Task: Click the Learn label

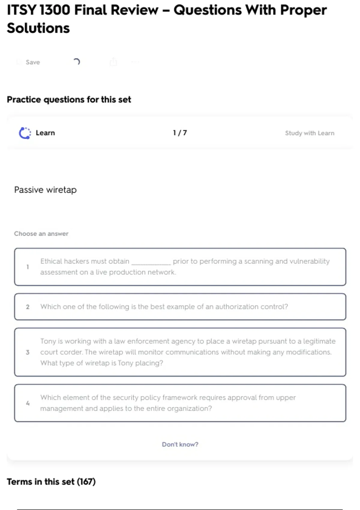Action: click(x=45, y=133)
